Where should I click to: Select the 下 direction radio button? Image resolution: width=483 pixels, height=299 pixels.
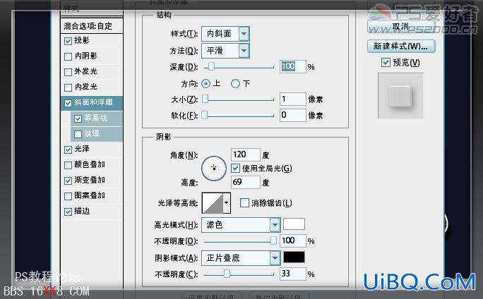pos(235,84)
